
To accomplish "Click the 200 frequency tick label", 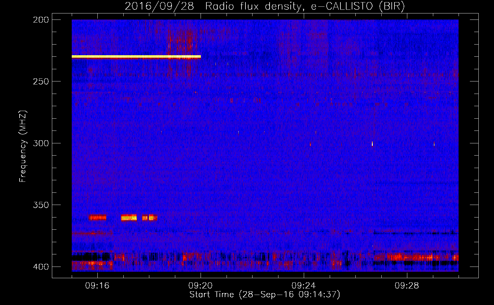I will (x=41, y=20).
